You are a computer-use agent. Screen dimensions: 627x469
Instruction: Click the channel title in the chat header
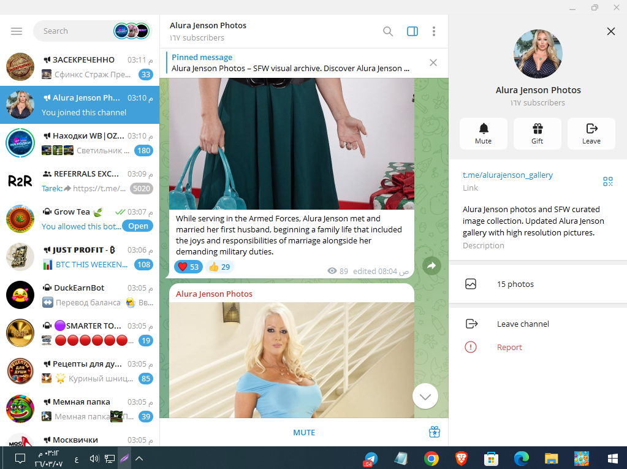tap(208, 26)
